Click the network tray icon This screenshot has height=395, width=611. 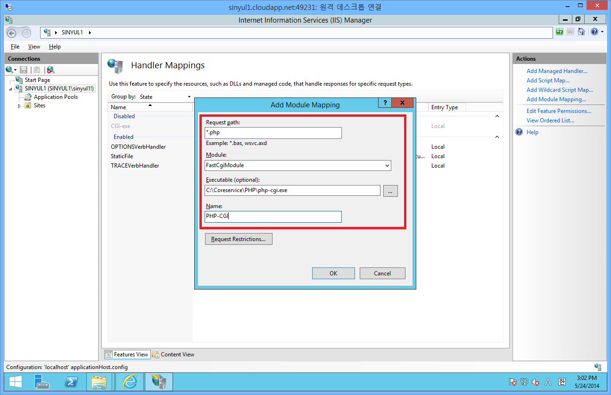click(x=524, y=382)
